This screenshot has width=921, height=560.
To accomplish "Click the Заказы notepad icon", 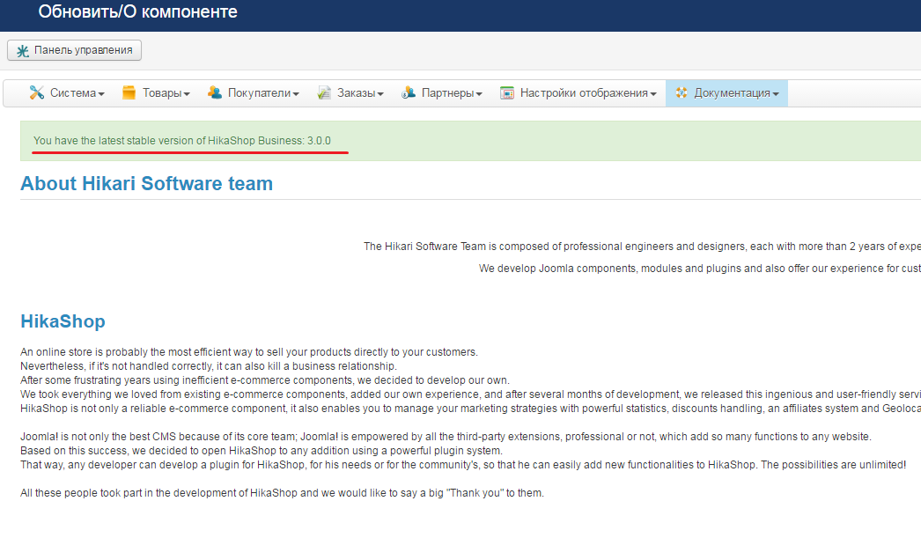I will [x=324, y=92].
